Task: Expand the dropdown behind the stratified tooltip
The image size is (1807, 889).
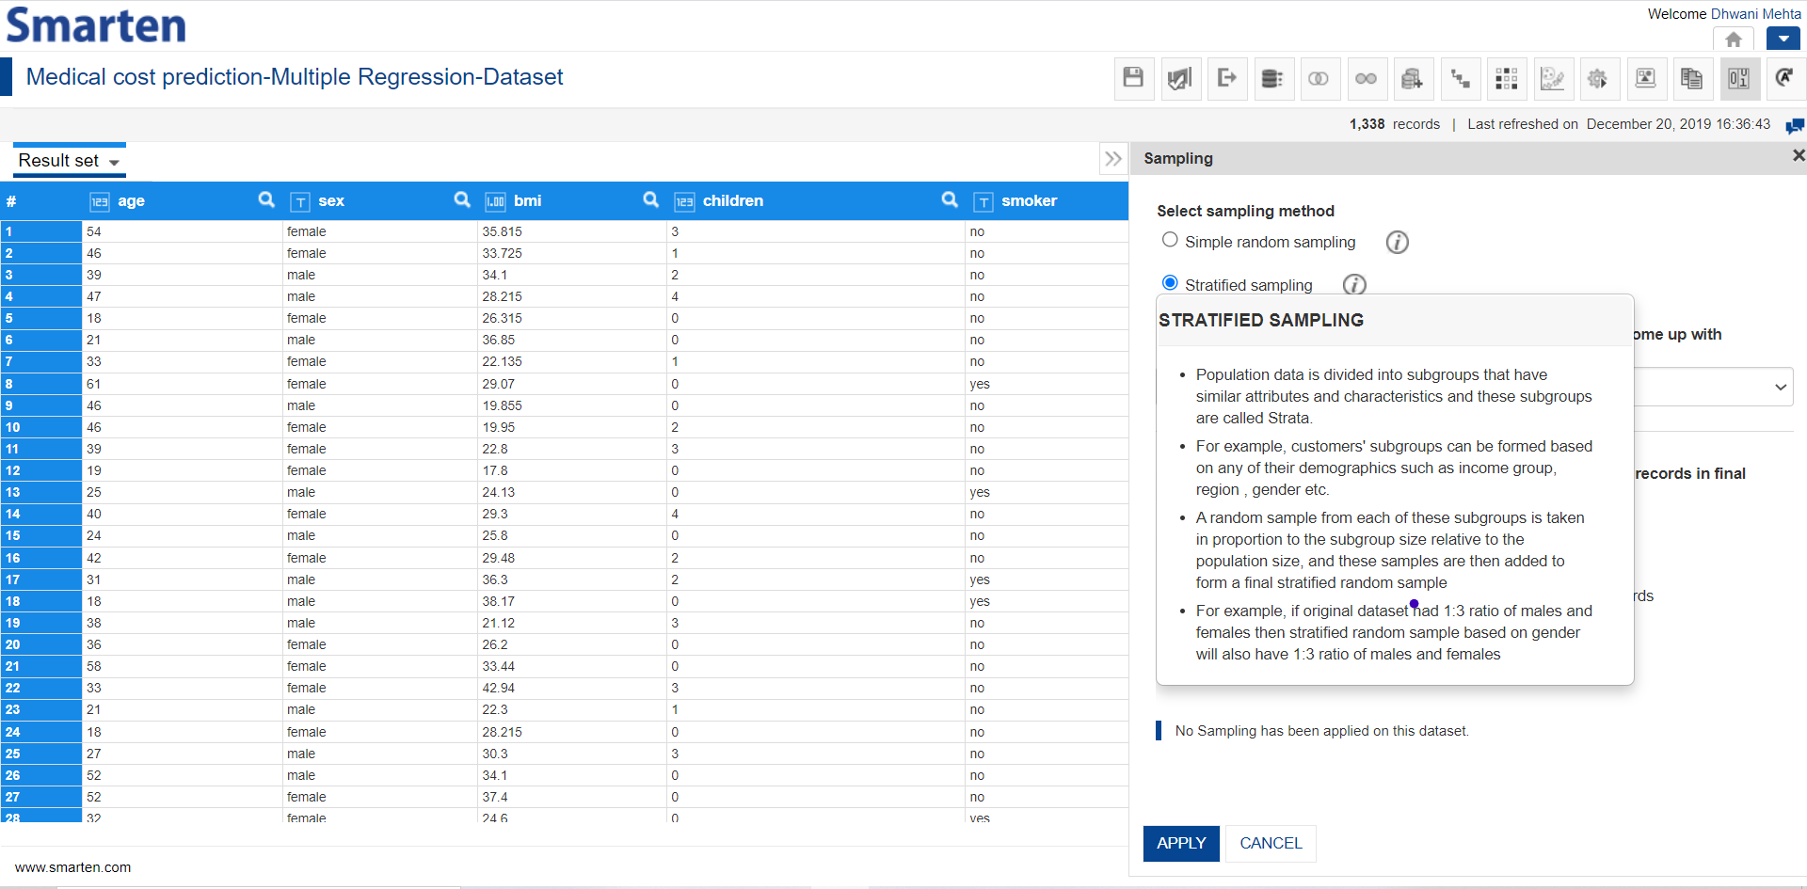Action: tap(1781, 387)
